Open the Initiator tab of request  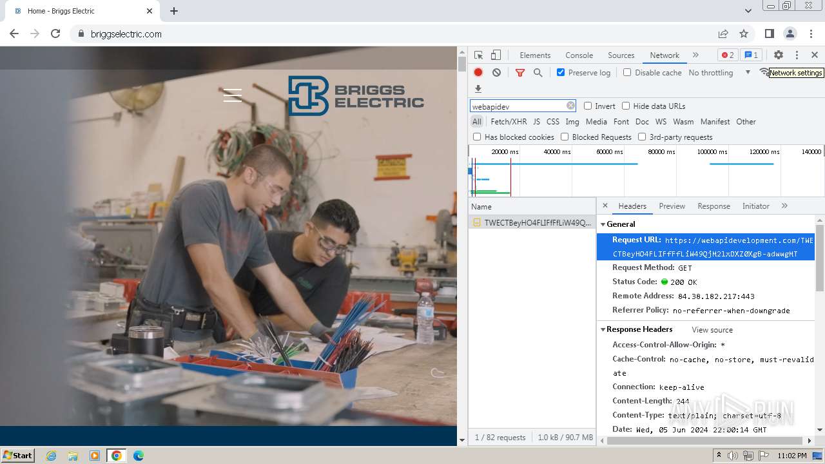tap(755, 206)
